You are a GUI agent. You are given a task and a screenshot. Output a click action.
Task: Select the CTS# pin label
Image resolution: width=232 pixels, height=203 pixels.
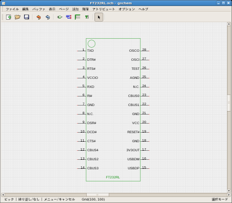point(91,141)
